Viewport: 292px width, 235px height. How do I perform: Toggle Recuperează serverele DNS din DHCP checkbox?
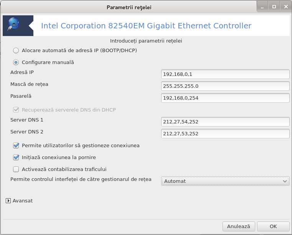coord(16,110)
